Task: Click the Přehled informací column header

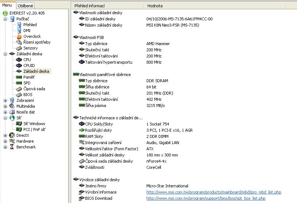Action: click(x=89, y=6)
